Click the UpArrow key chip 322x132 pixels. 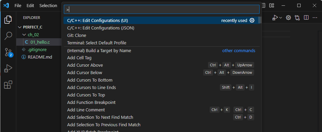[245, 65]
